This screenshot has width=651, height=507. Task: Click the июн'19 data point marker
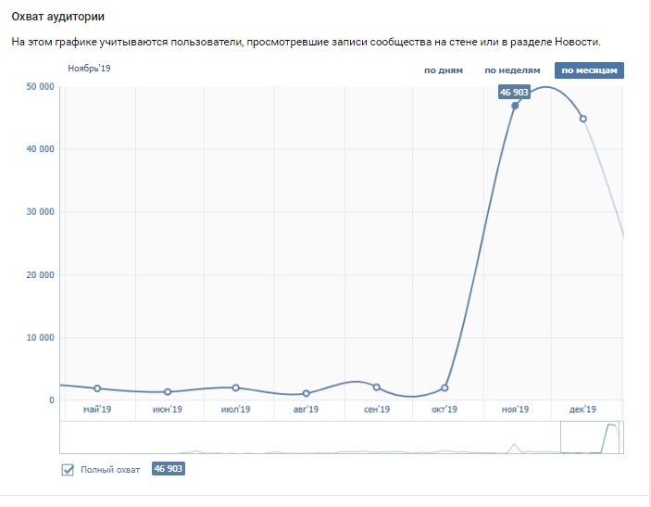(x=168, y=392)
